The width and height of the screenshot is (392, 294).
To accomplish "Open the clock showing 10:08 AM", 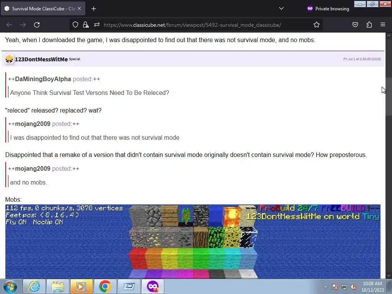I will coord(372,287).
